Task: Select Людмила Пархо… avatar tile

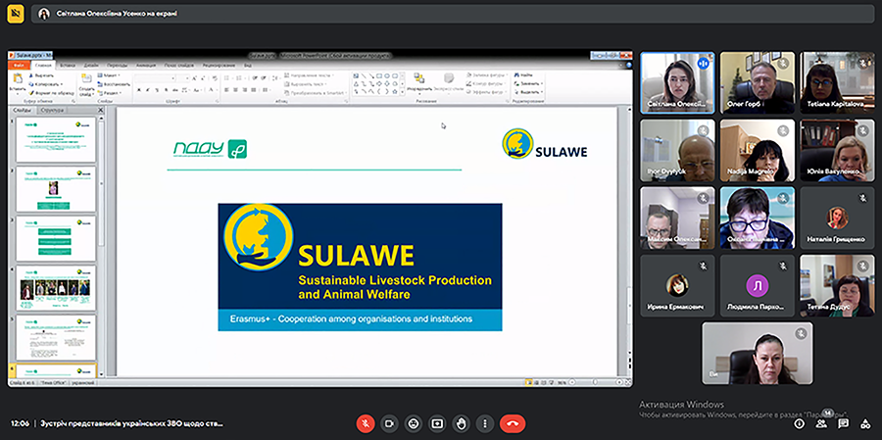Action: 758,285
